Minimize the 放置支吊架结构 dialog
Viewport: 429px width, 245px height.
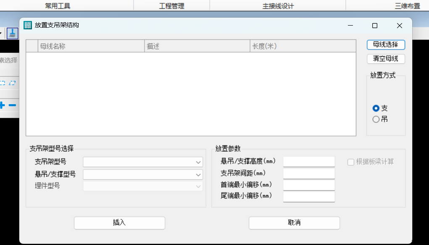coord(350,26)
